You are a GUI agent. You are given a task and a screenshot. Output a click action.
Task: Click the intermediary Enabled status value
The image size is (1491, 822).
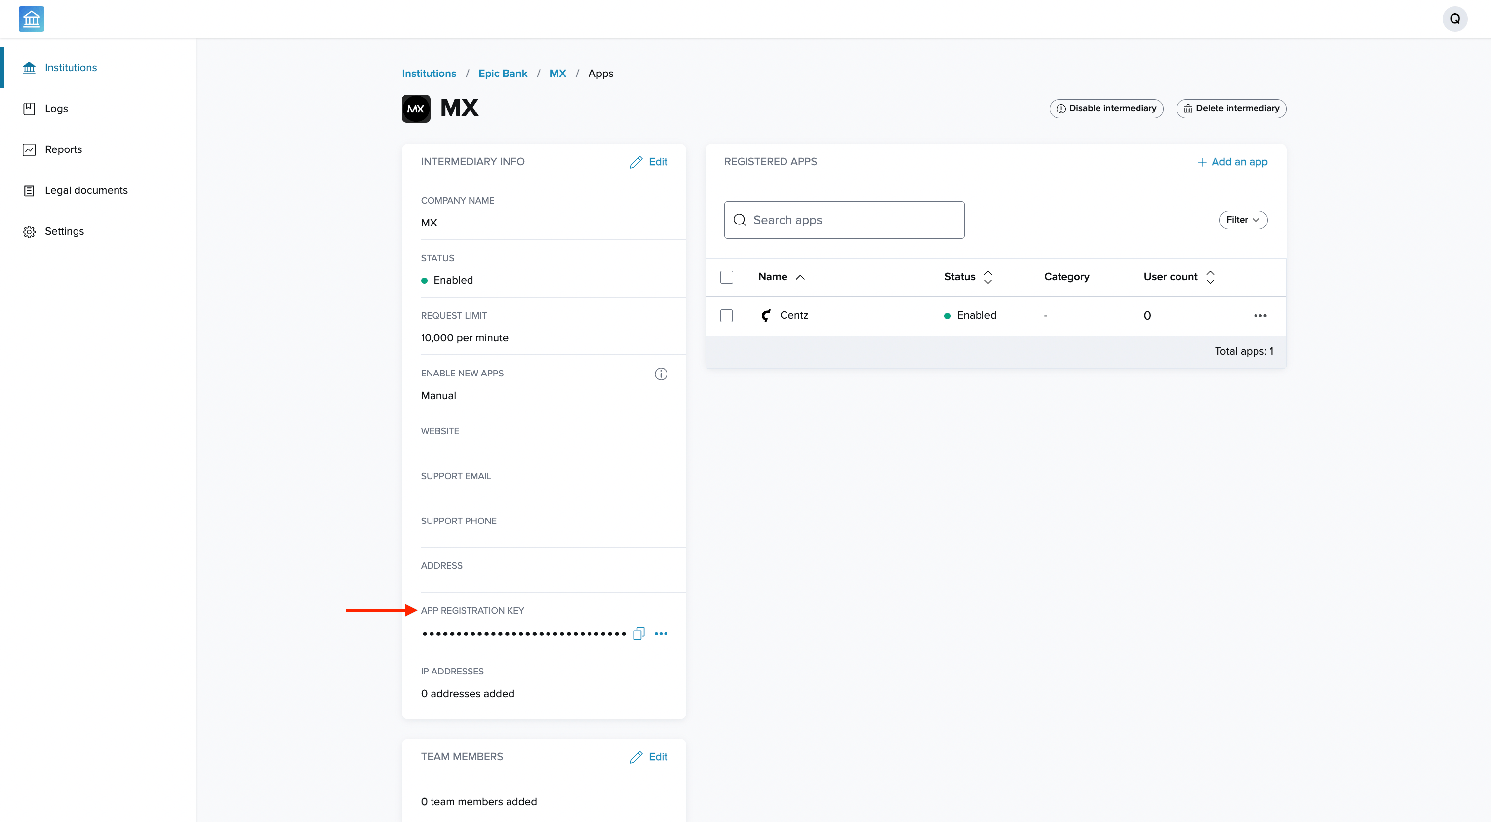click(x=447, y=281)
